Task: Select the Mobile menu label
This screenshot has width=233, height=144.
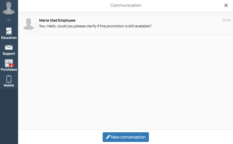Action: 9,85
